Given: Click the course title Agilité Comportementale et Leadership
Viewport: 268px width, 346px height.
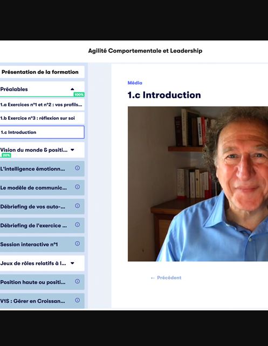Looking at the screenshot, I should pos(145,51).
